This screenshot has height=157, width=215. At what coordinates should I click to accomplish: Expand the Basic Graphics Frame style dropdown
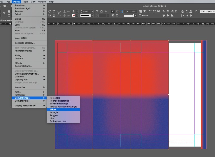[x=207, y=11]
